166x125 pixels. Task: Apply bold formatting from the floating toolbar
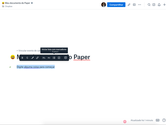(22, 58)
